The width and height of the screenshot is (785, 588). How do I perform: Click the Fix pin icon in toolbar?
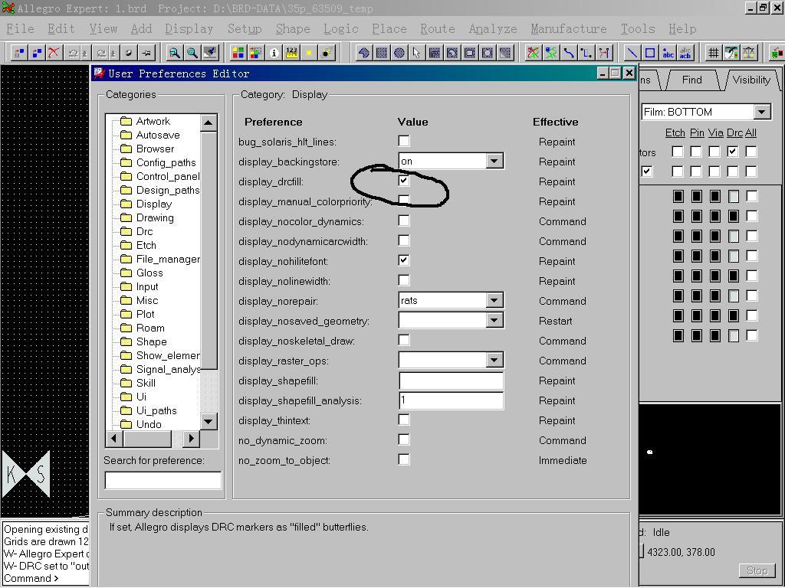[x=147, y=53]
